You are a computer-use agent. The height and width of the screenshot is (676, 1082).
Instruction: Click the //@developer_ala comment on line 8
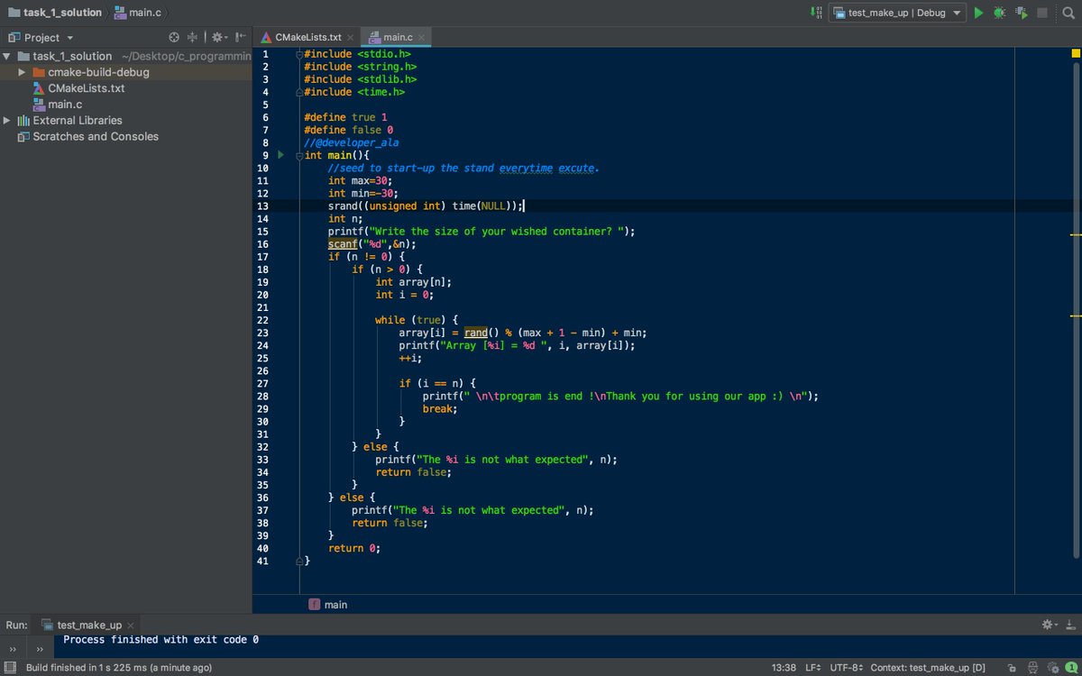(352, 142)
